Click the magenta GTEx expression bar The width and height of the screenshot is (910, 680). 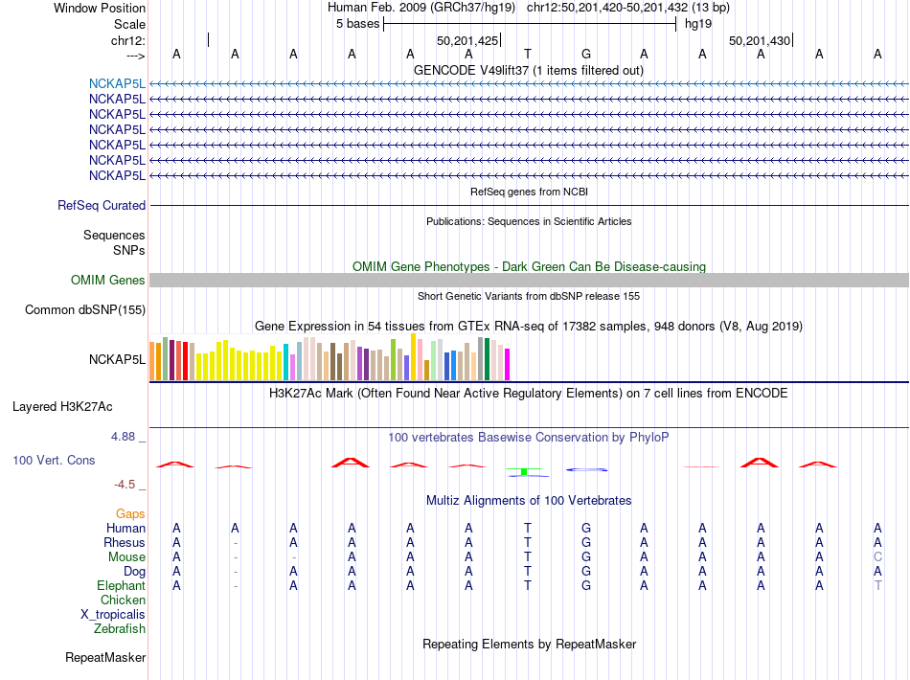point(508,364)
